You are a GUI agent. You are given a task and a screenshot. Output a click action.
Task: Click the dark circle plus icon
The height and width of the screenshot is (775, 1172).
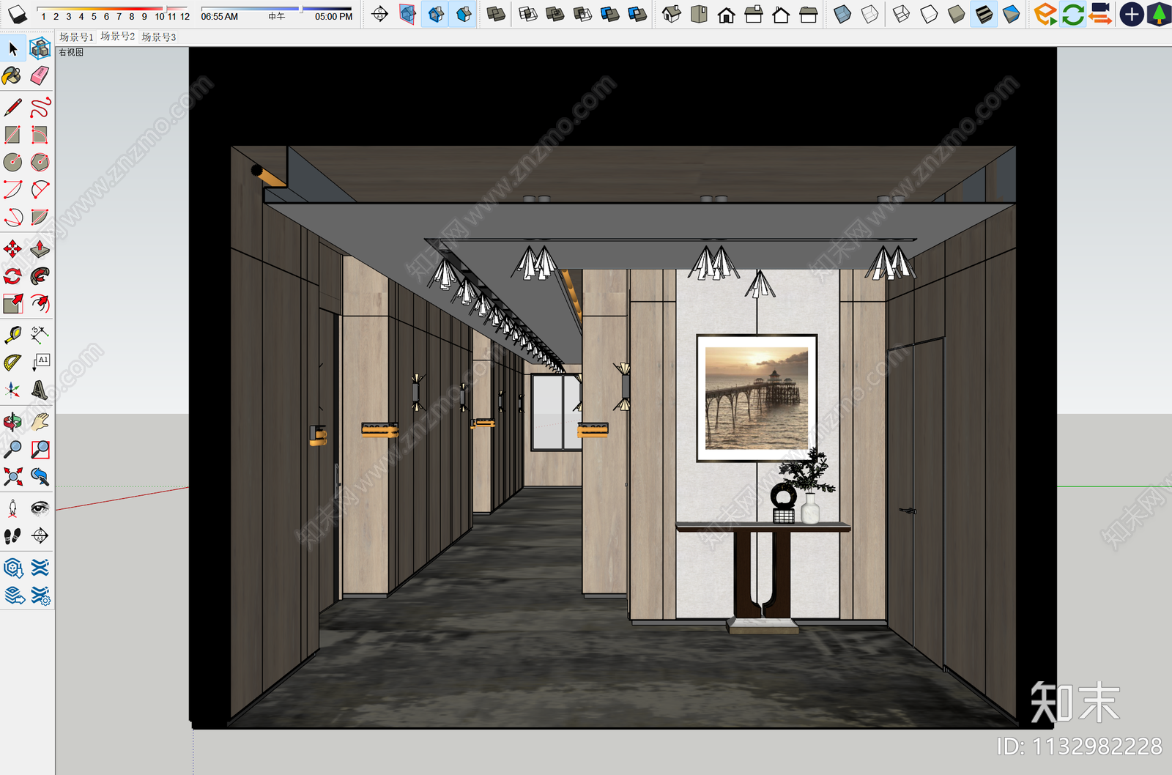coord(1132,14)
